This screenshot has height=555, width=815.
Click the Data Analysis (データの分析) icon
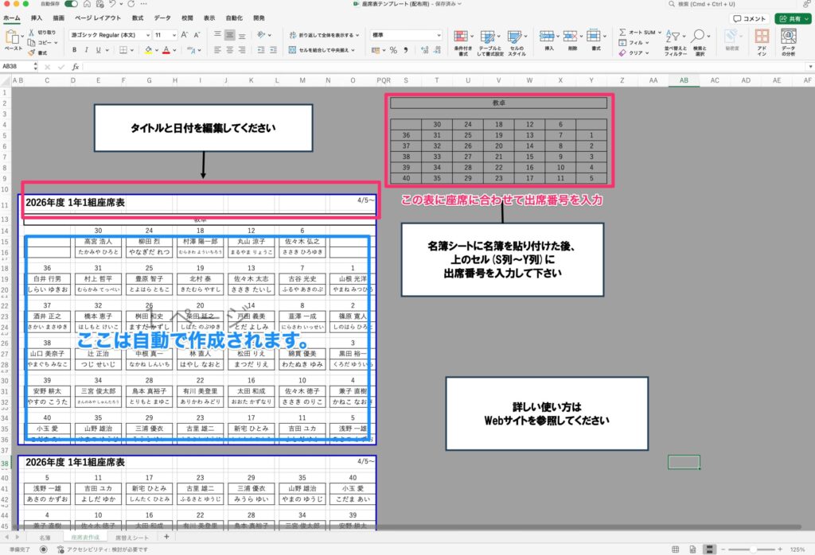pos(788,41)
